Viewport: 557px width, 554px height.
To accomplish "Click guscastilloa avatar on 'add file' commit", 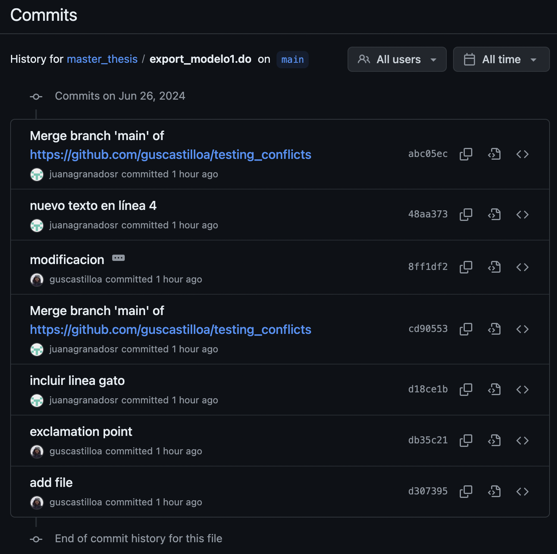I will coord(37,503).
